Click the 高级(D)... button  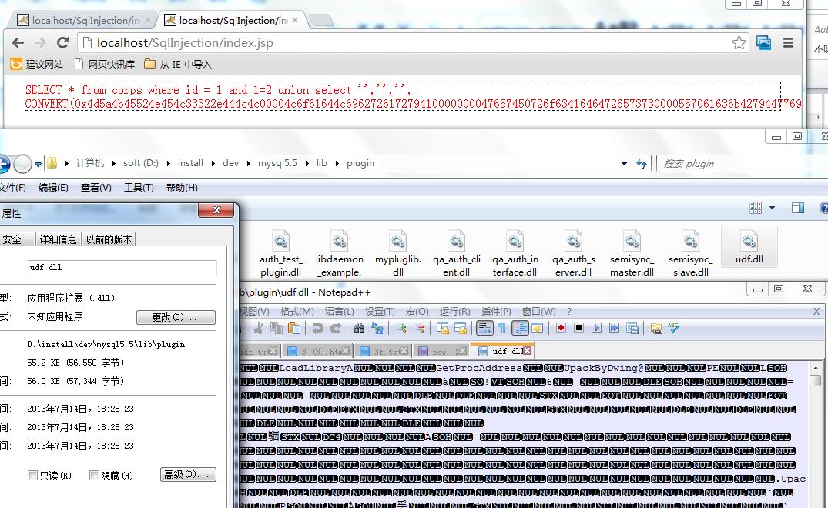(x=188, y=474)
